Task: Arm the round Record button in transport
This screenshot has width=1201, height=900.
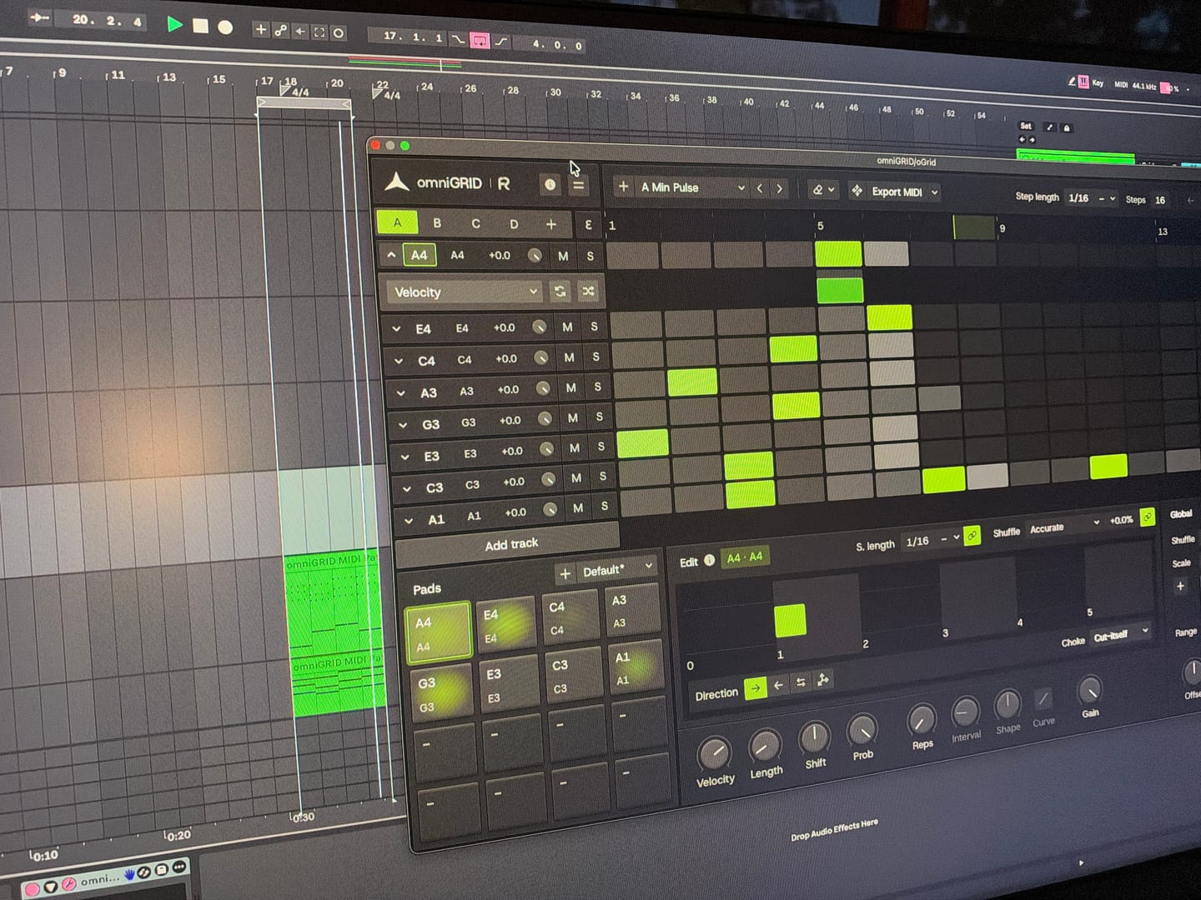Action: (225, 27)
